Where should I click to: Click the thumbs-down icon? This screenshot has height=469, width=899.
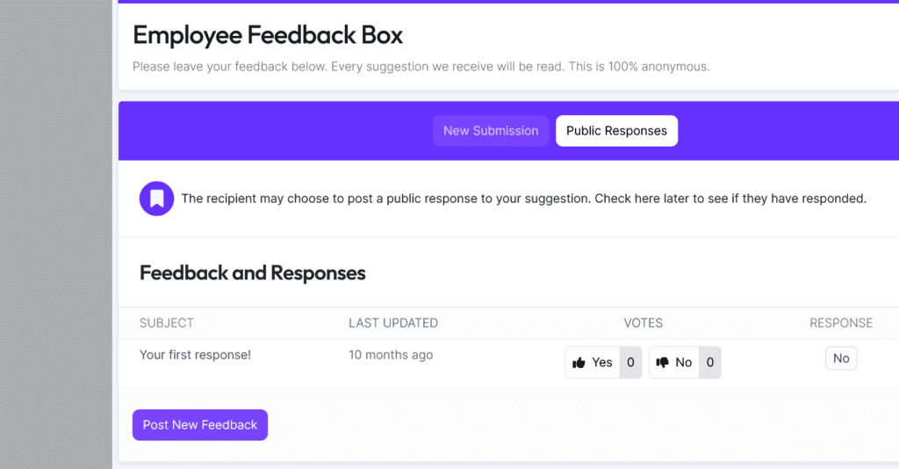tap(663, 363)
